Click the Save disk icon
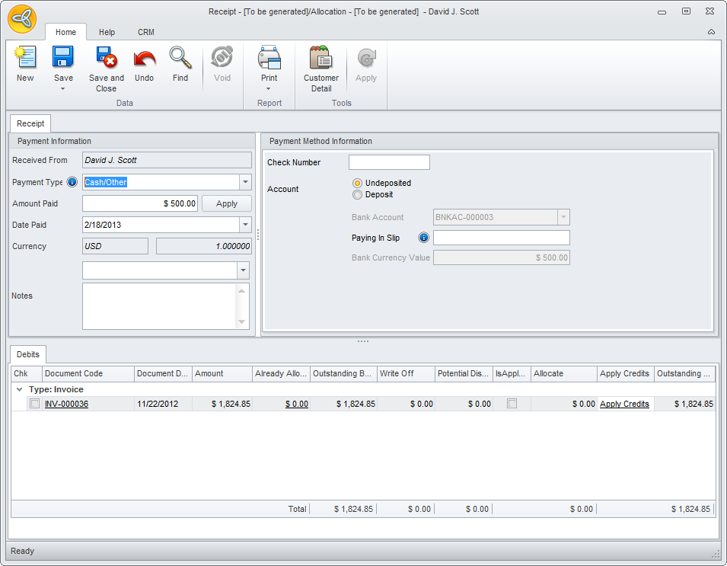This screenshot has height=566, width=727. point(63,59)
